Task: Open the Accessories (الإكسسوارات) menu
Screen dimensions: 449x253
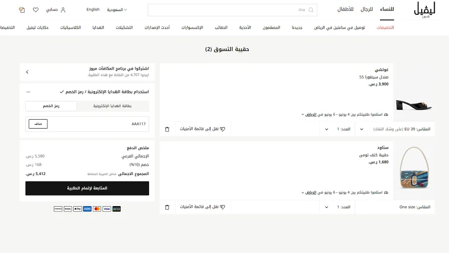Action: click(x=192, y=27)
